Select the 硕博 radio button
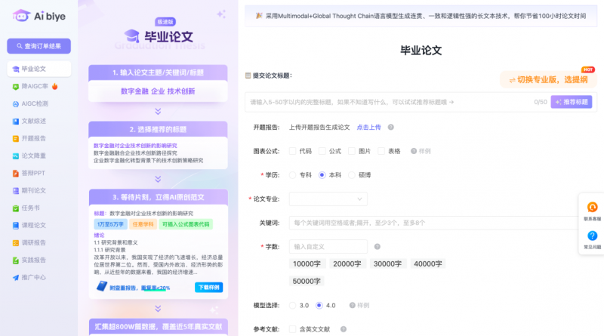604x336 pixels. pos(352,175)
